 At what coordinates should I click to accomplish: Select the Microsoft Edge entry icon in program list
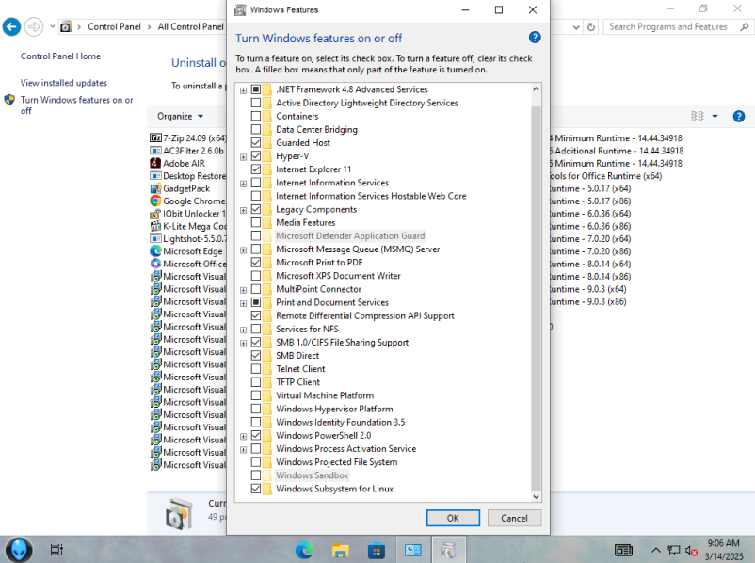coord(155,251)
